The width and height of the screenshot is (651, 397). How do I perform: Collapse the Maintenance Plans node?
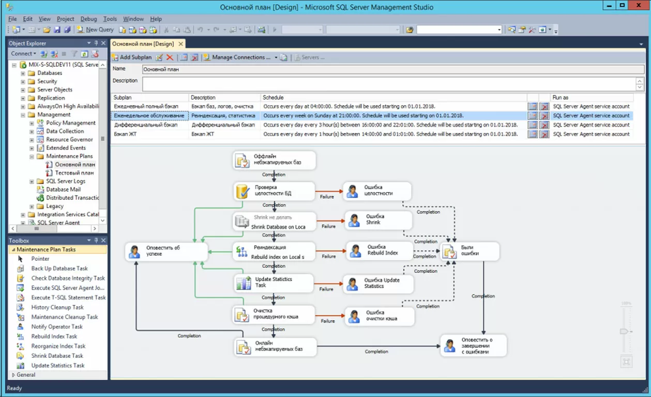tap(32, 156)
